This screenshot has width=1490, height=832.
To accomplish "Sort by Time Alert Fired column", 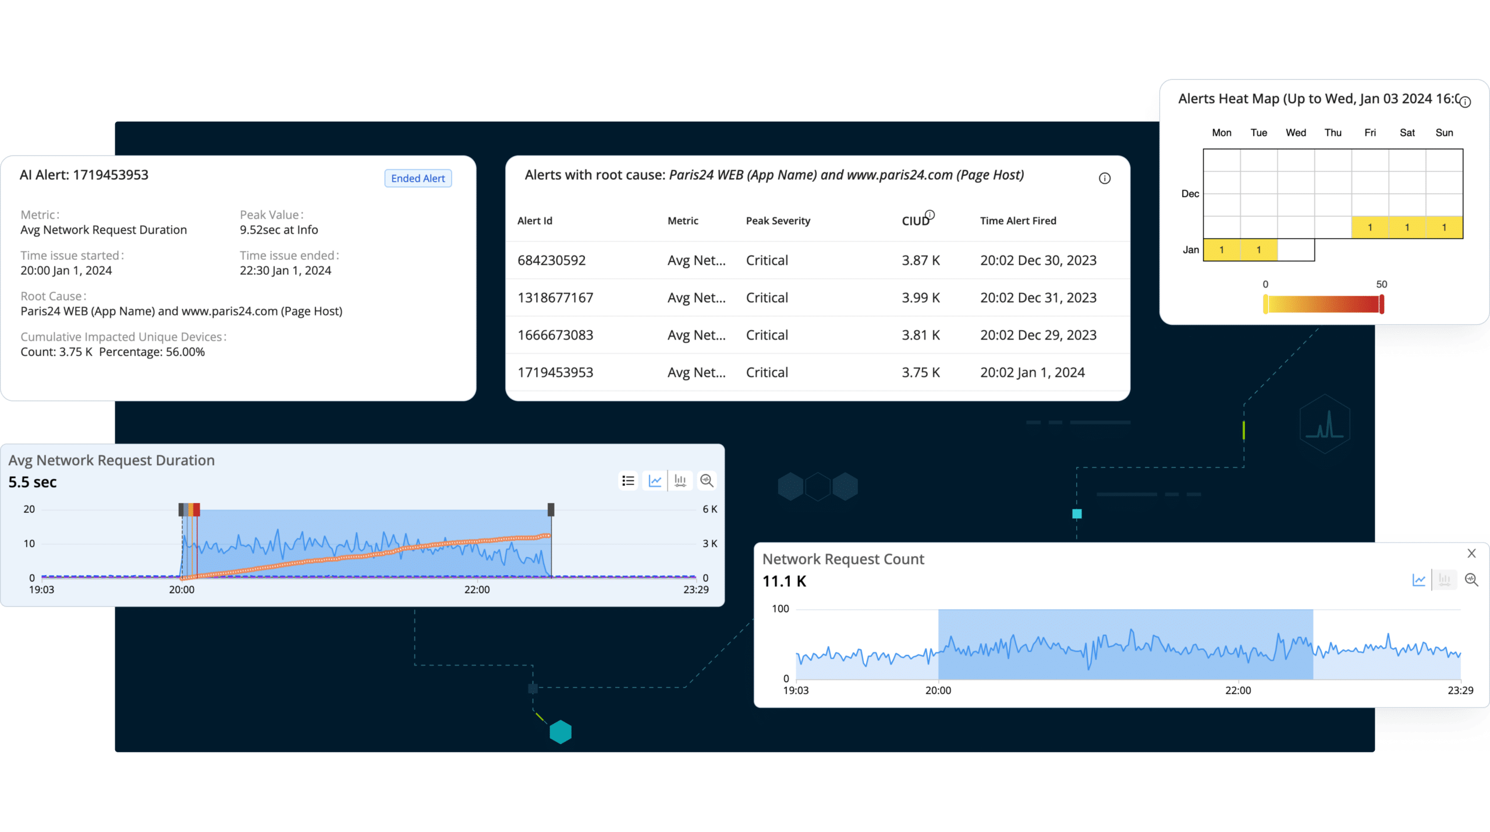I will point(1018,221).
